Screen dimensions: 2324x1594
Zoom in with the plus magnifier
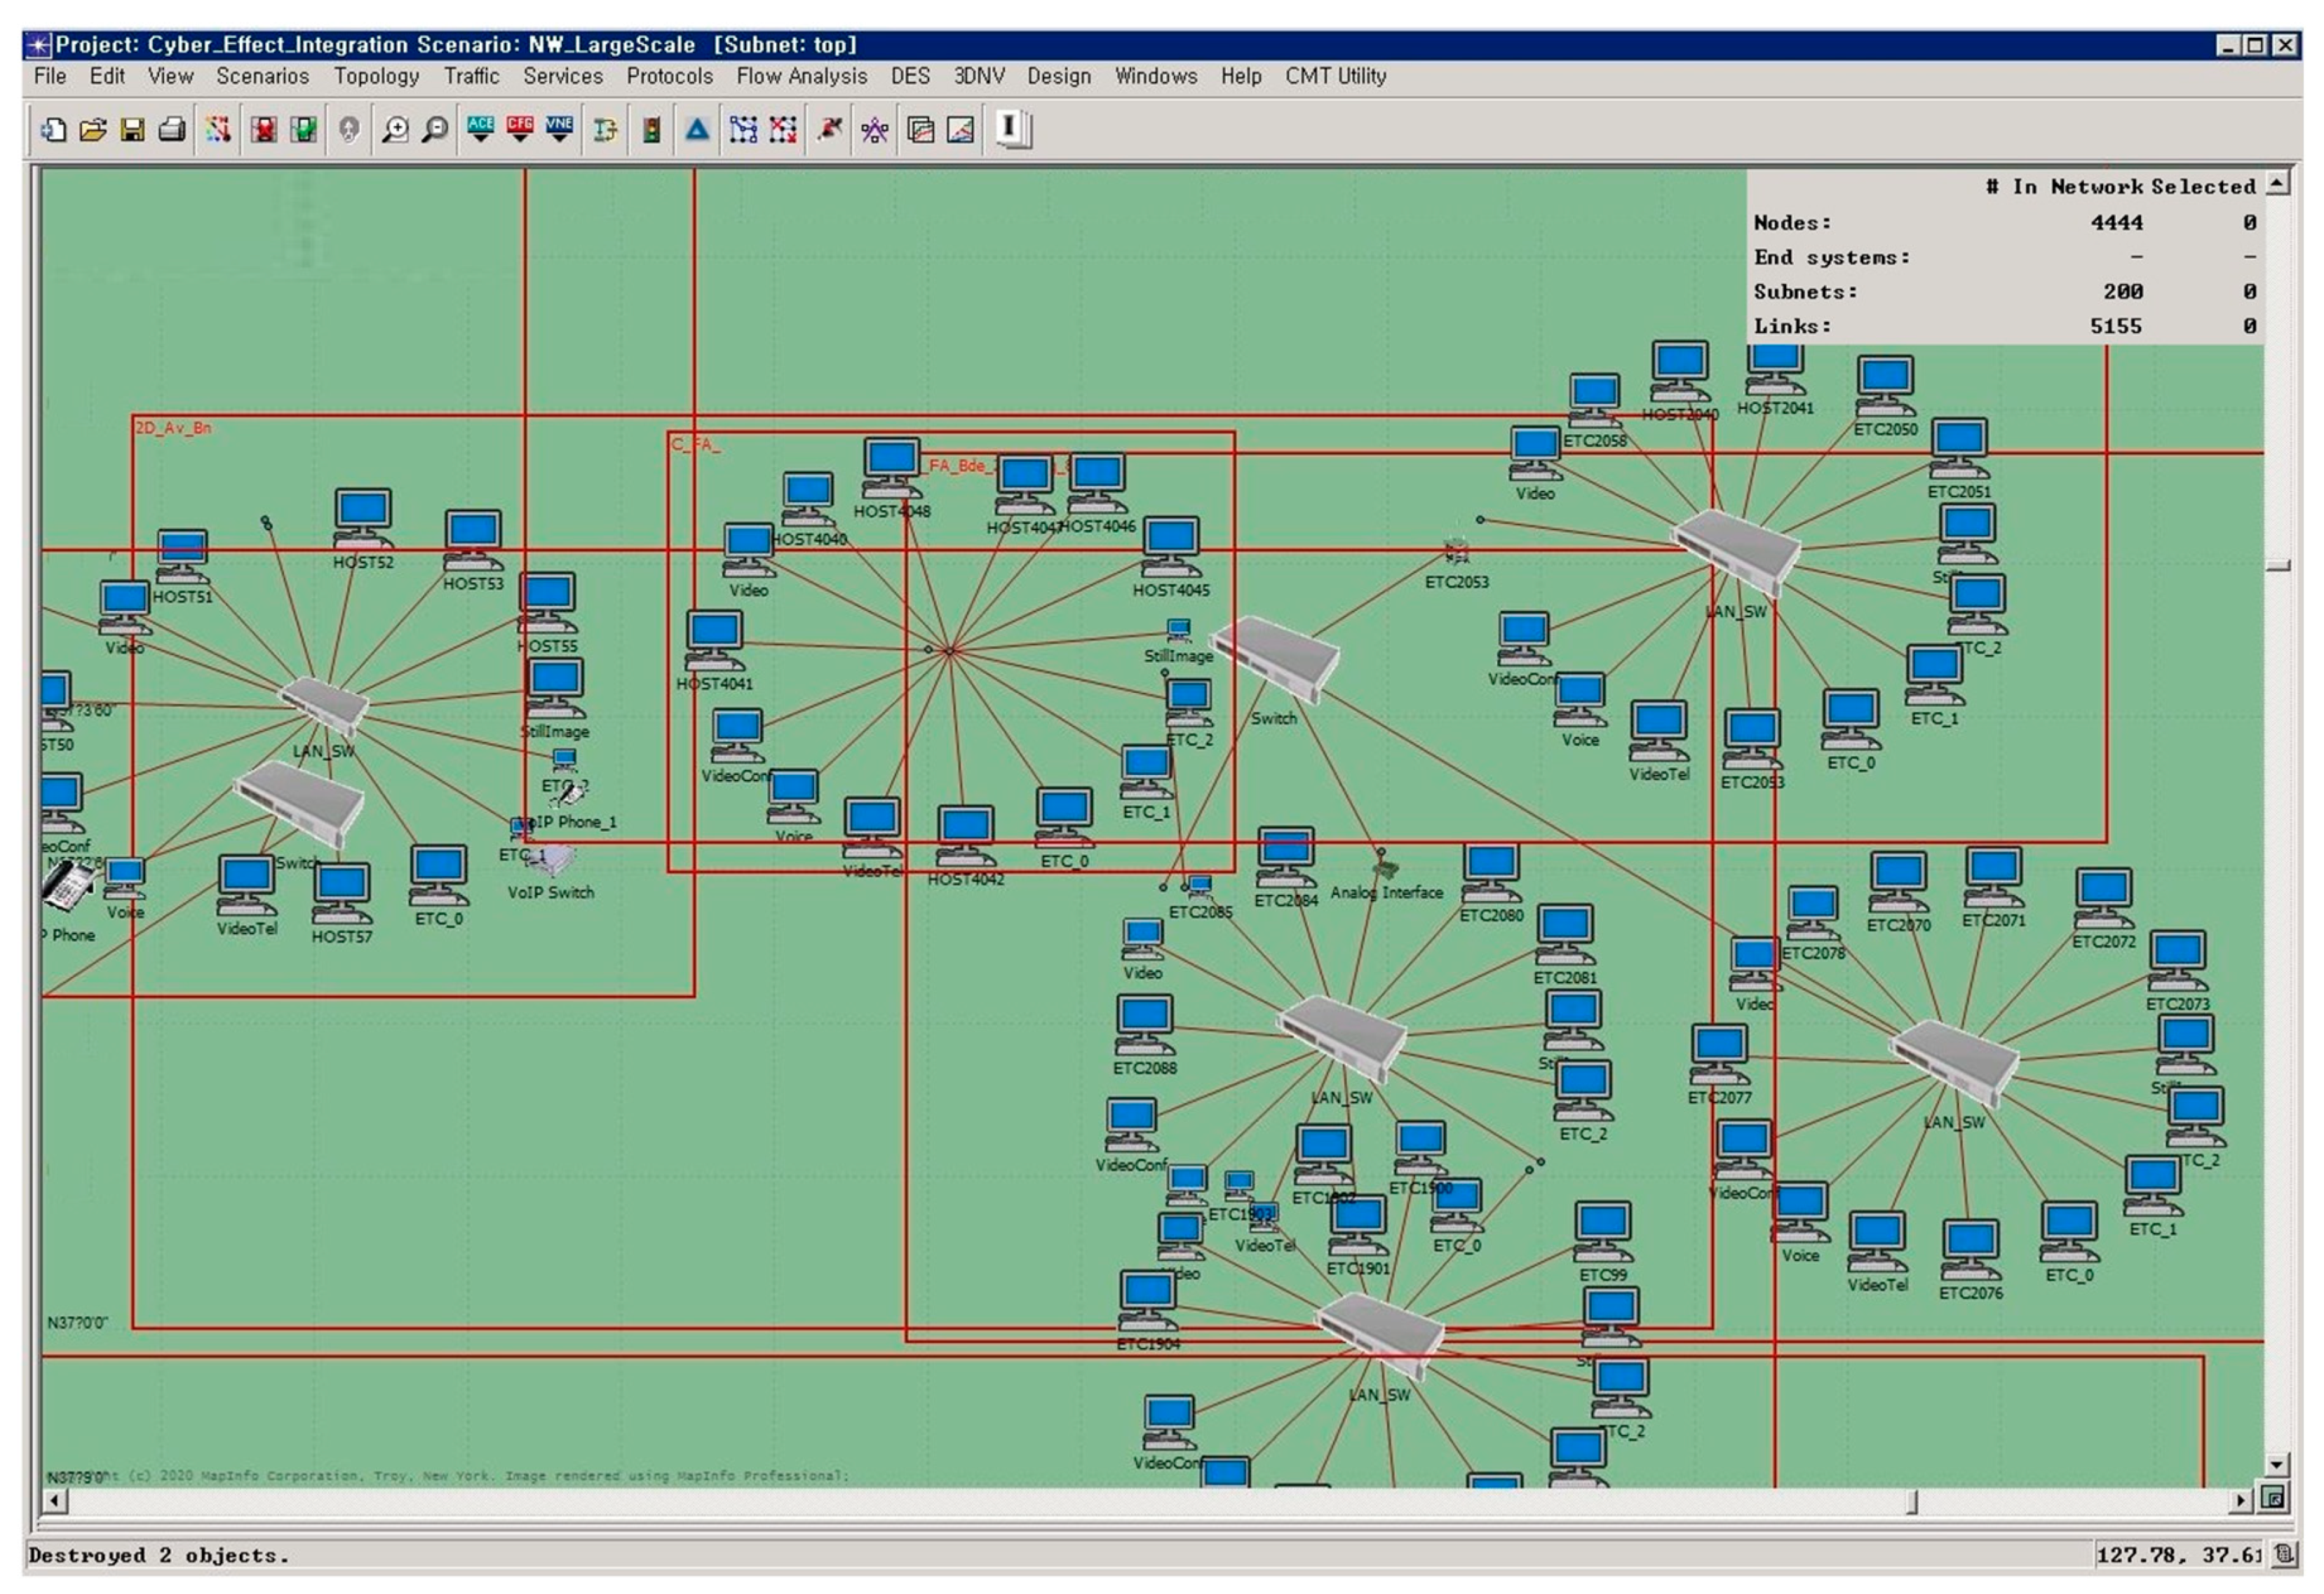396,129
